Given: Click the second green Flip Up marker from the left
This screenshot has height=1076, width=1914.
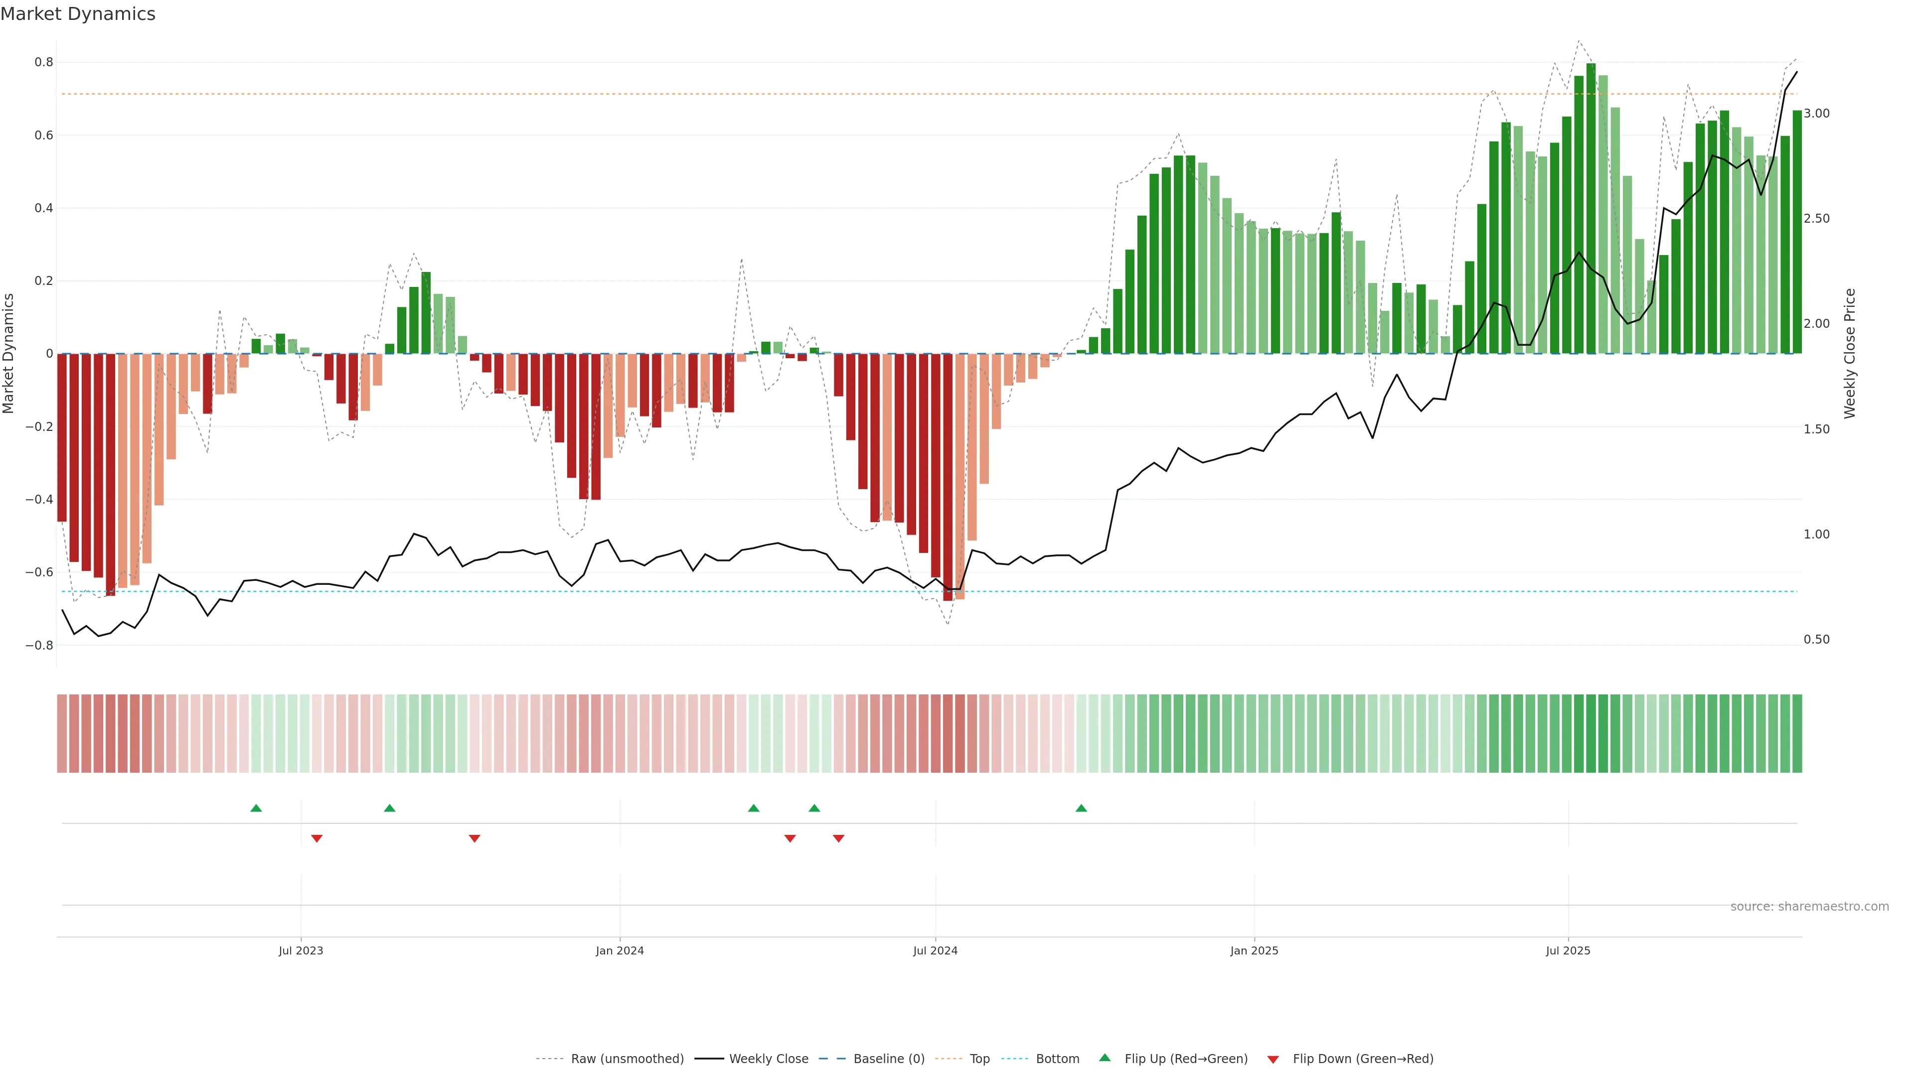Looking at the screenshot, I should tap(389, 808).
